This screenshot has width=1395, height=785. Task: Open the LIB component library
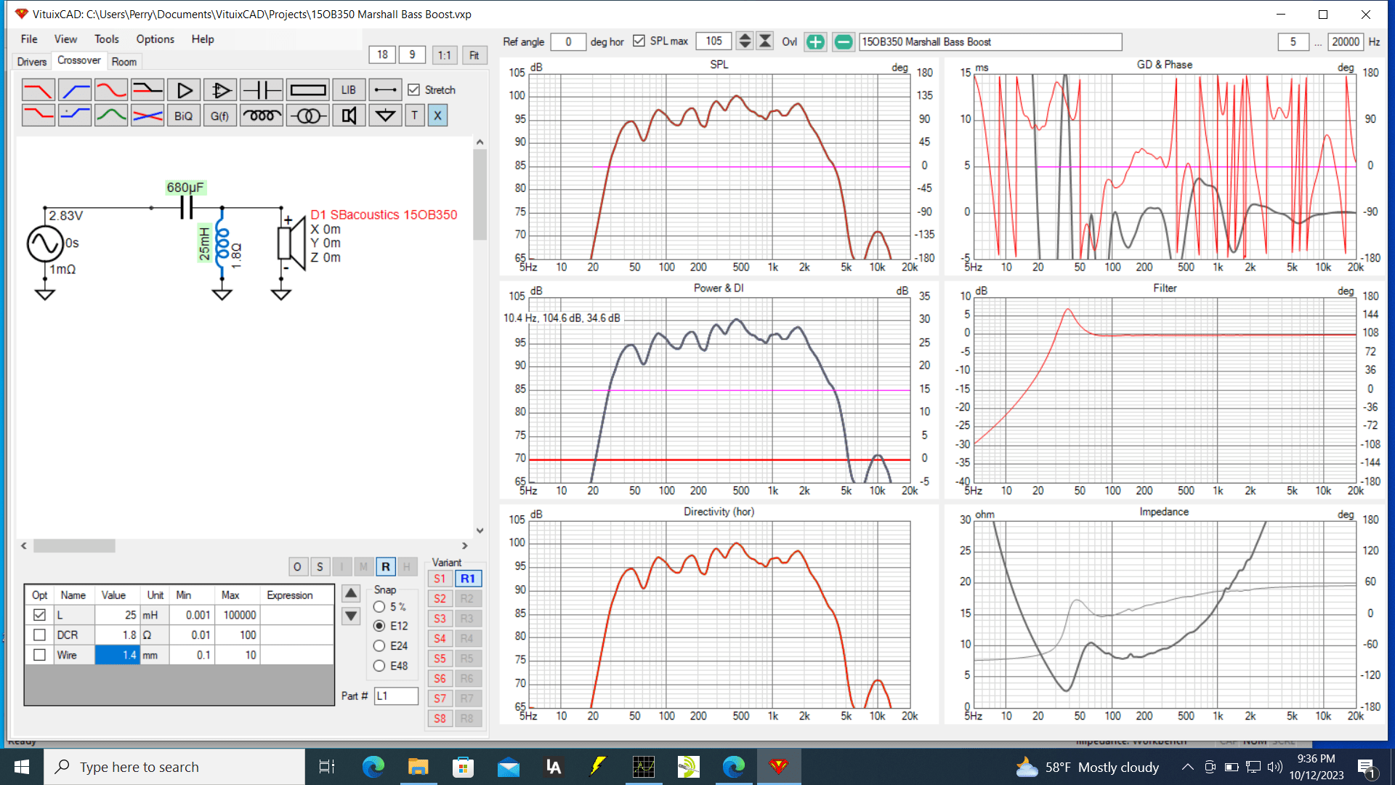point(349,90)
